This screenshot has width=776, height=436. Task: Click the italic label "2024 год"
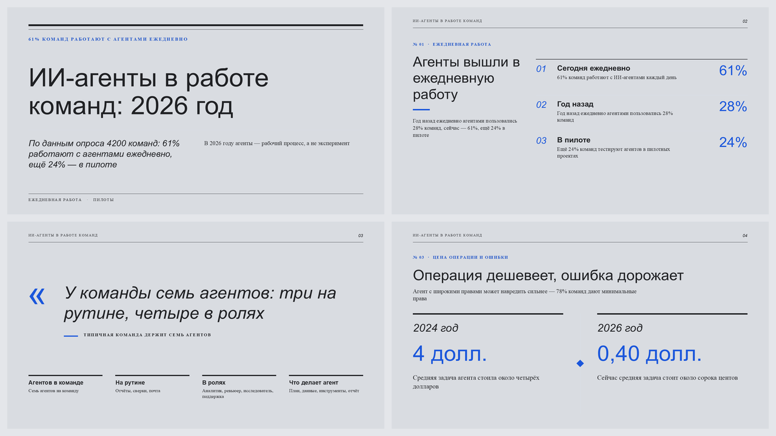pyautogui.click(x=435, y=328)
